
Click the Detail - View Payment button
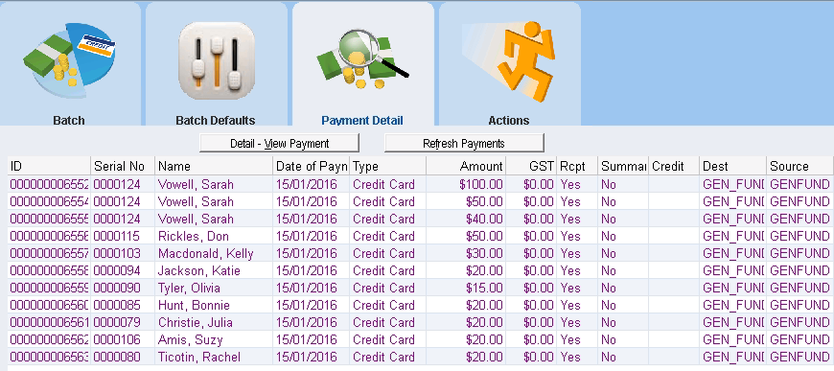point(279,143)
